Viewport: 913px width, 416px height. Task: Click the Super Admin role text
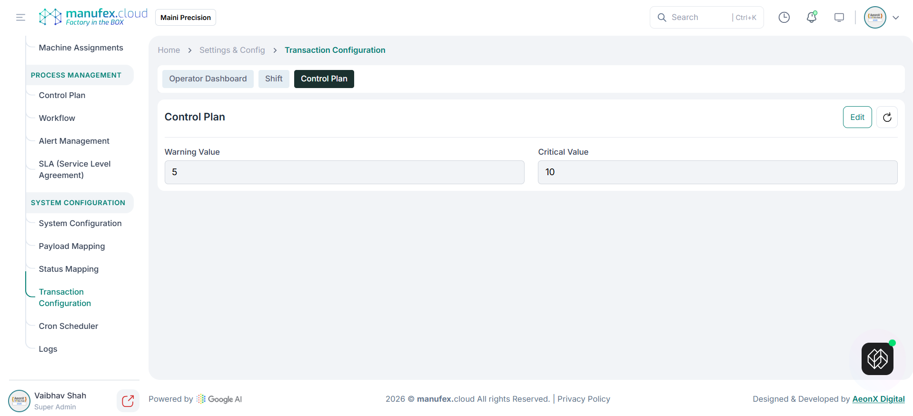pyautogui.click(x=55, y=407)
